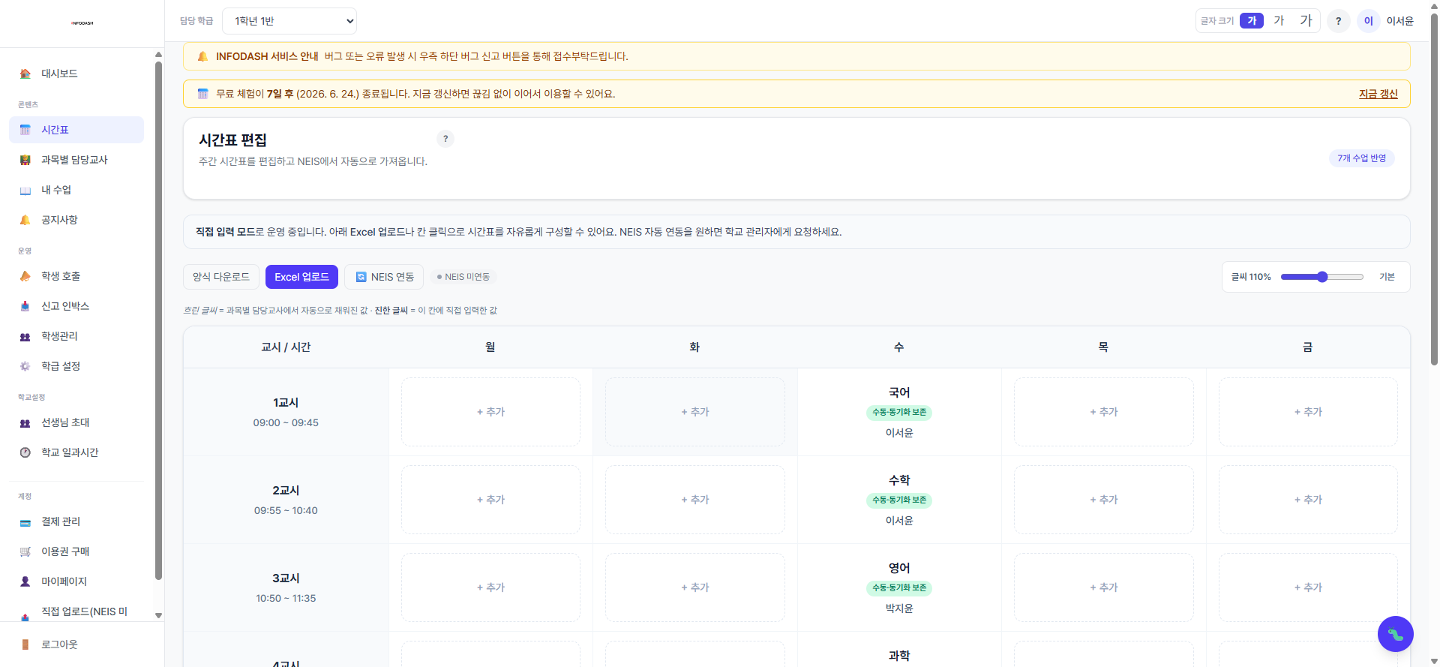The width and height of the screenshot is (1440, 667).
Task: Click the 지금 갱신 link
Action: [1378, 94]
